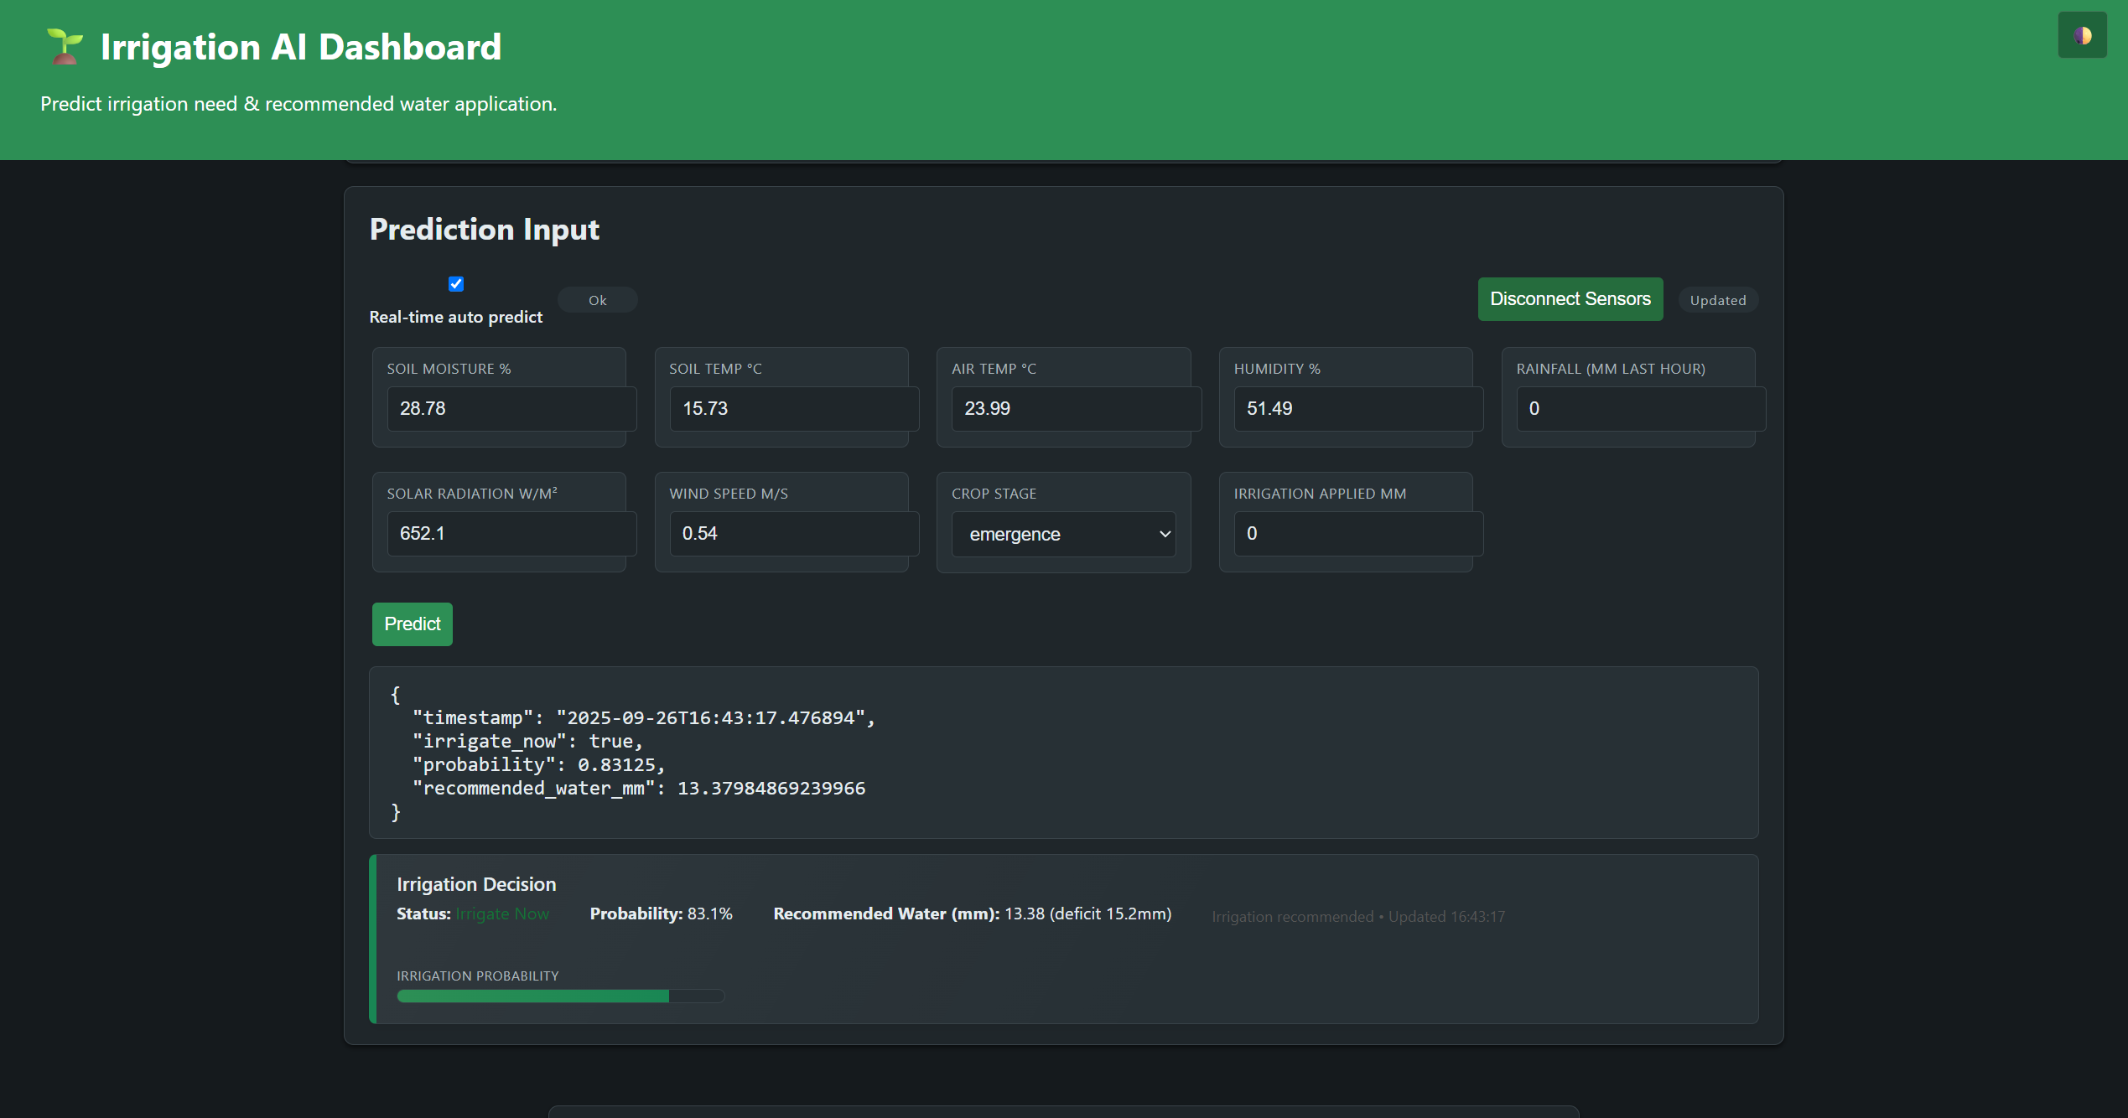Click the JSON prediction output box

click(1062, 753)
